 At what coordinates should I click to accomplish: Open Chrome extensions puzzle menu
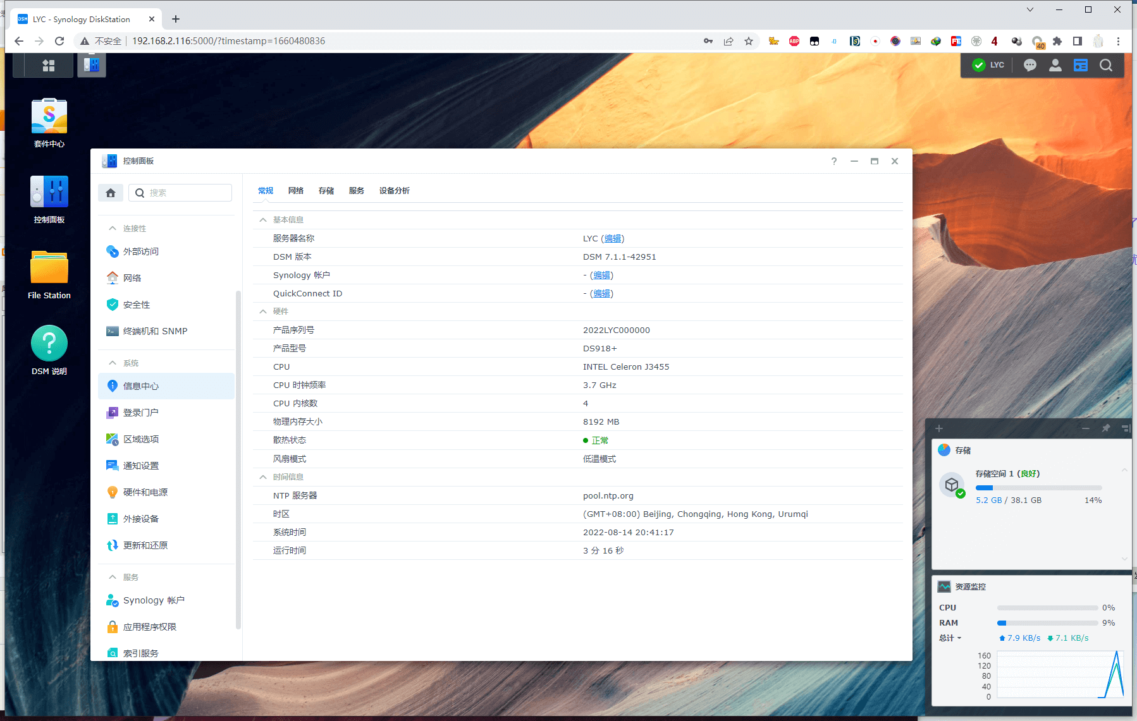(1057, 41)
